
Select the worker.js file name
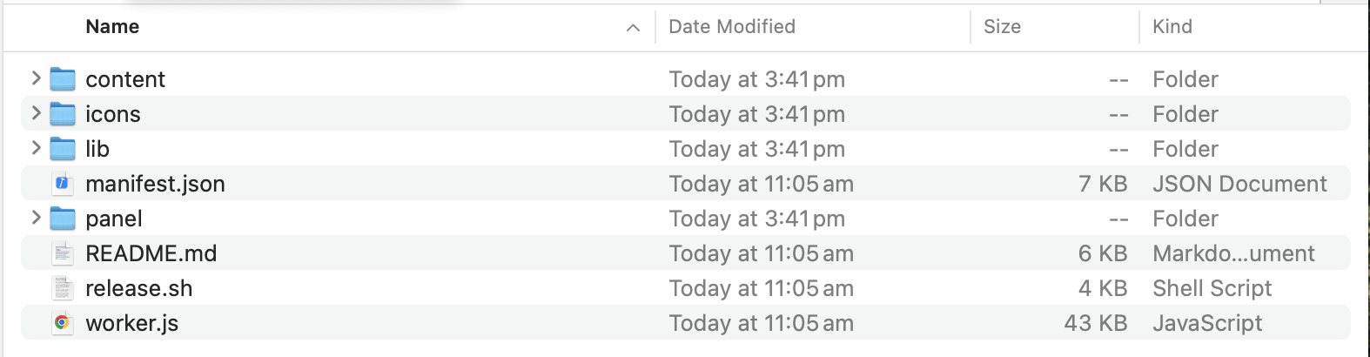pos(132,323)
